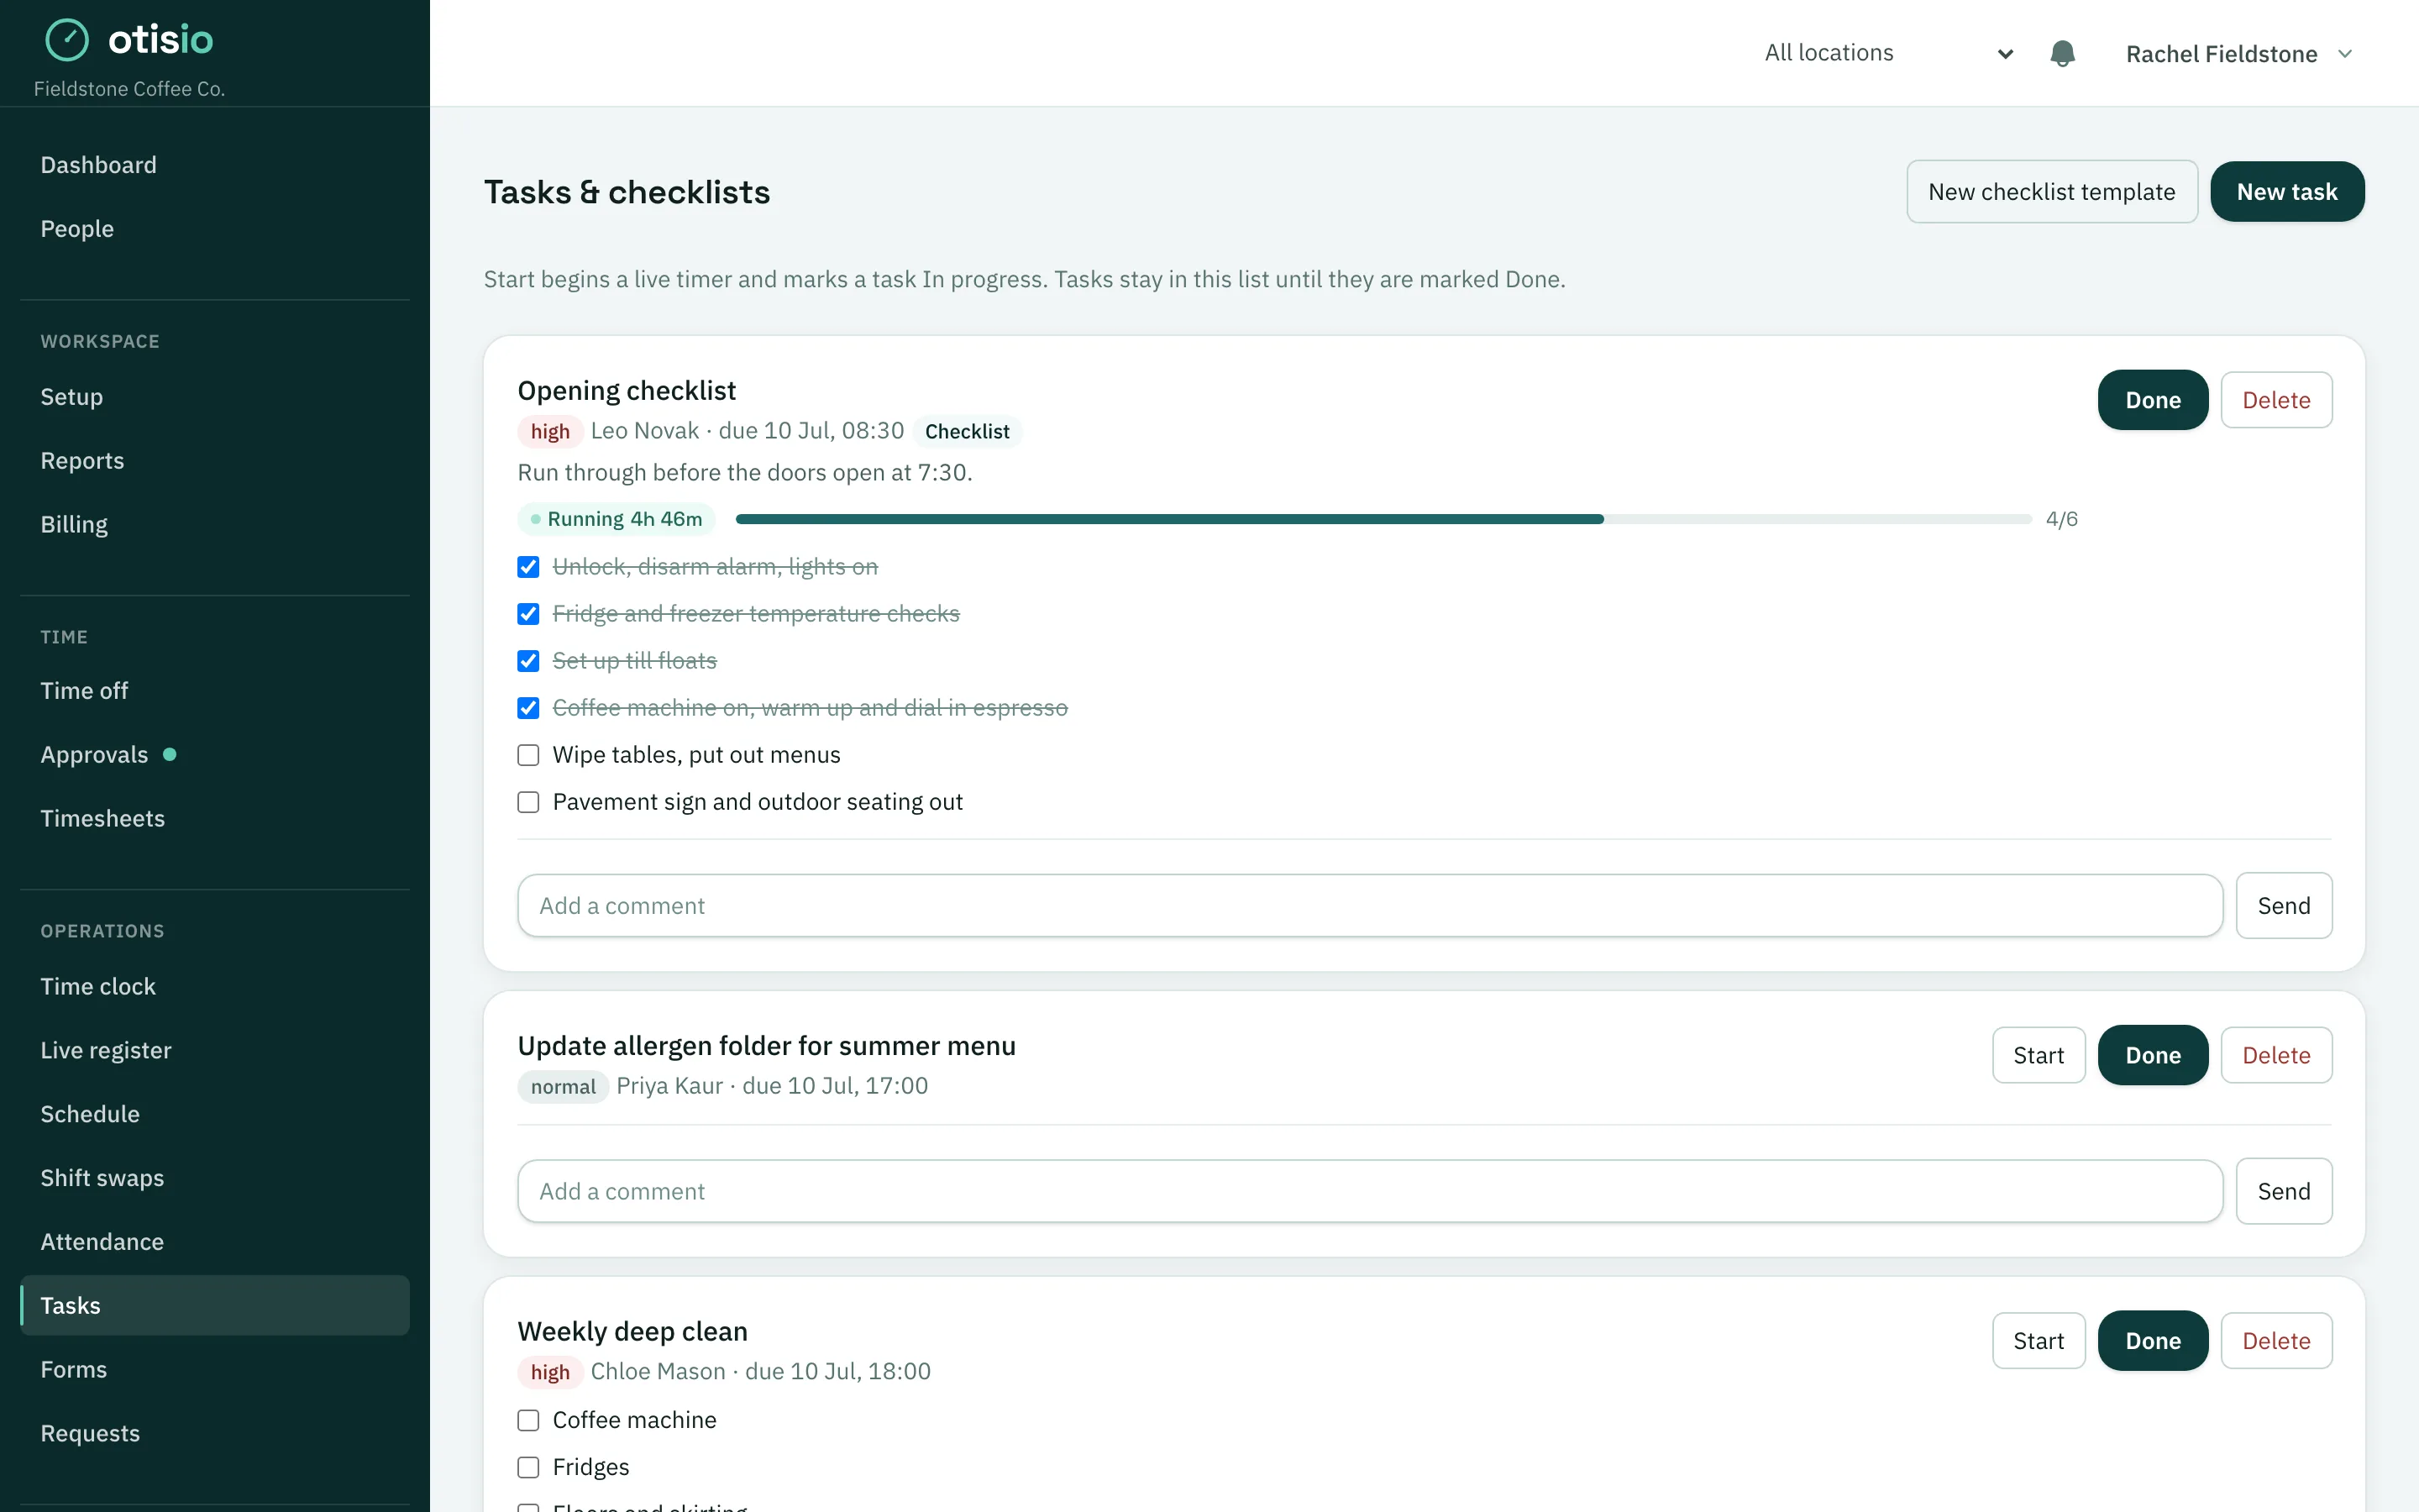
Task: Click high badge on Weekly deep clean
Action: pos(550,1372)
